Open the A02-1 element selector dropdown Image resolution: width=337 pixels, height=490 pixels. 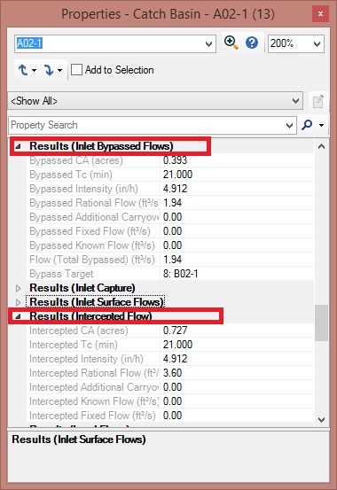coord(208,43)
